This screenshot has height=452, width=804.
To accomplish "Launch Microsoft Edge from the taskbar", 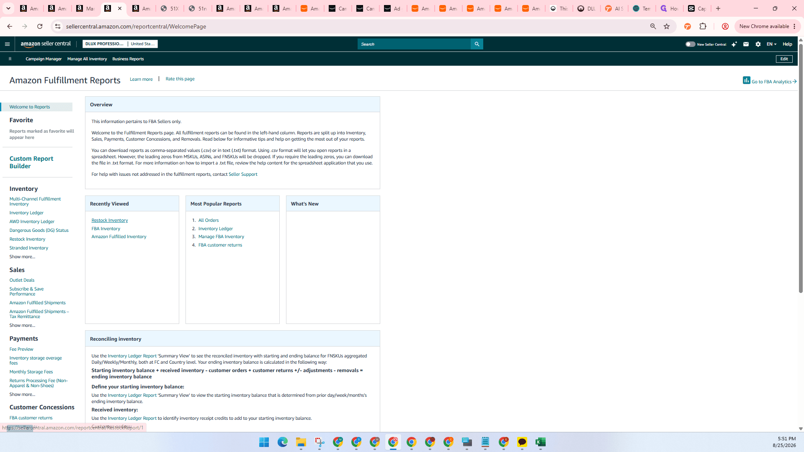I will pos(283,442).
